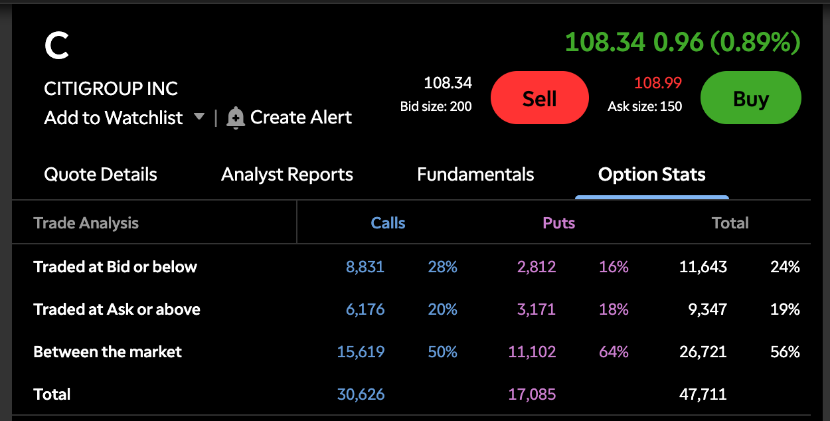
Task: Select the Between the market row label
Action: [x=108, y=352]
